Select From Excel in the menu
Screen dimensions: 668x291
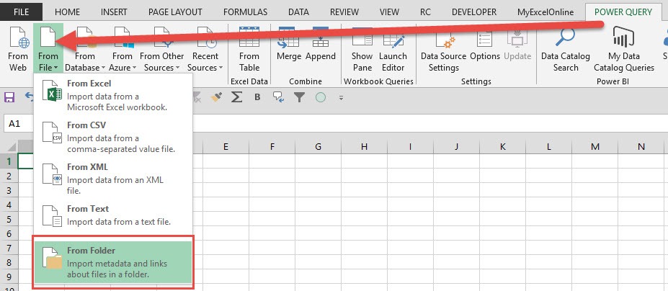(x=113, y=95)
